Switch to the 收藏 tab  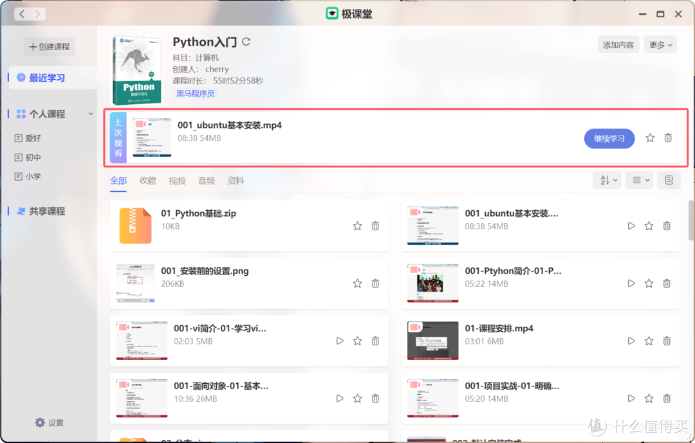pos(147,181)
